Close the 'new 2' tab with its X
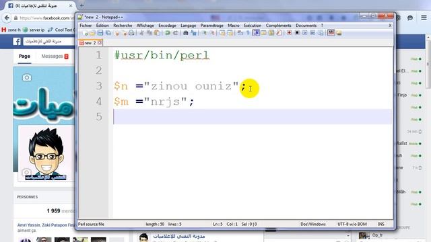Screen dimensions: 431x242 pos(100,43)
